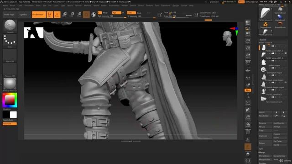This screenshot has height=164, width=292.
Task: Click the QuickSave button
Action: click(214, 2)
